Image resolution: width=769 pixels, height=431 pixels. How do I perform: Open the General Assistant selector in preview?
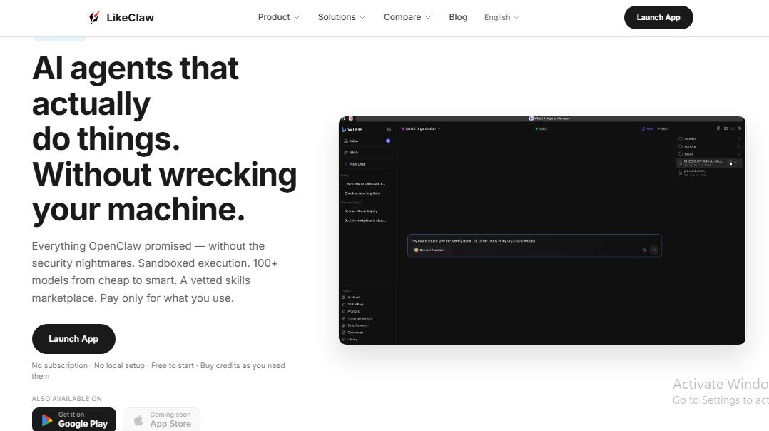click(x=431, y=250)
